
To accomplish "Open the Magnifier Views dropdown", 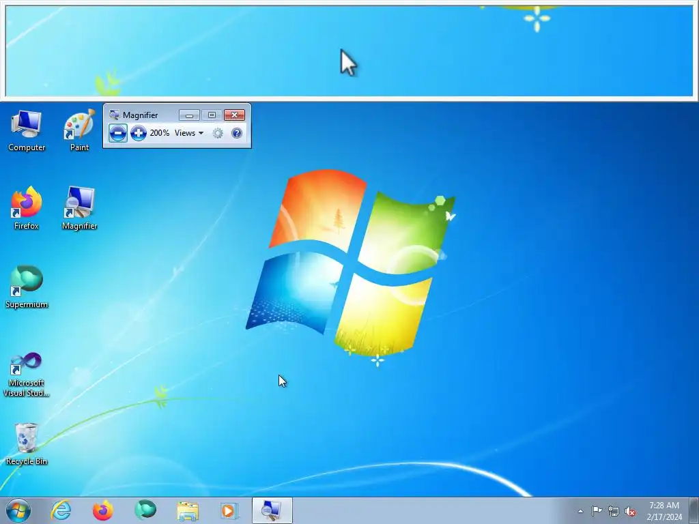I will point(189,133).
